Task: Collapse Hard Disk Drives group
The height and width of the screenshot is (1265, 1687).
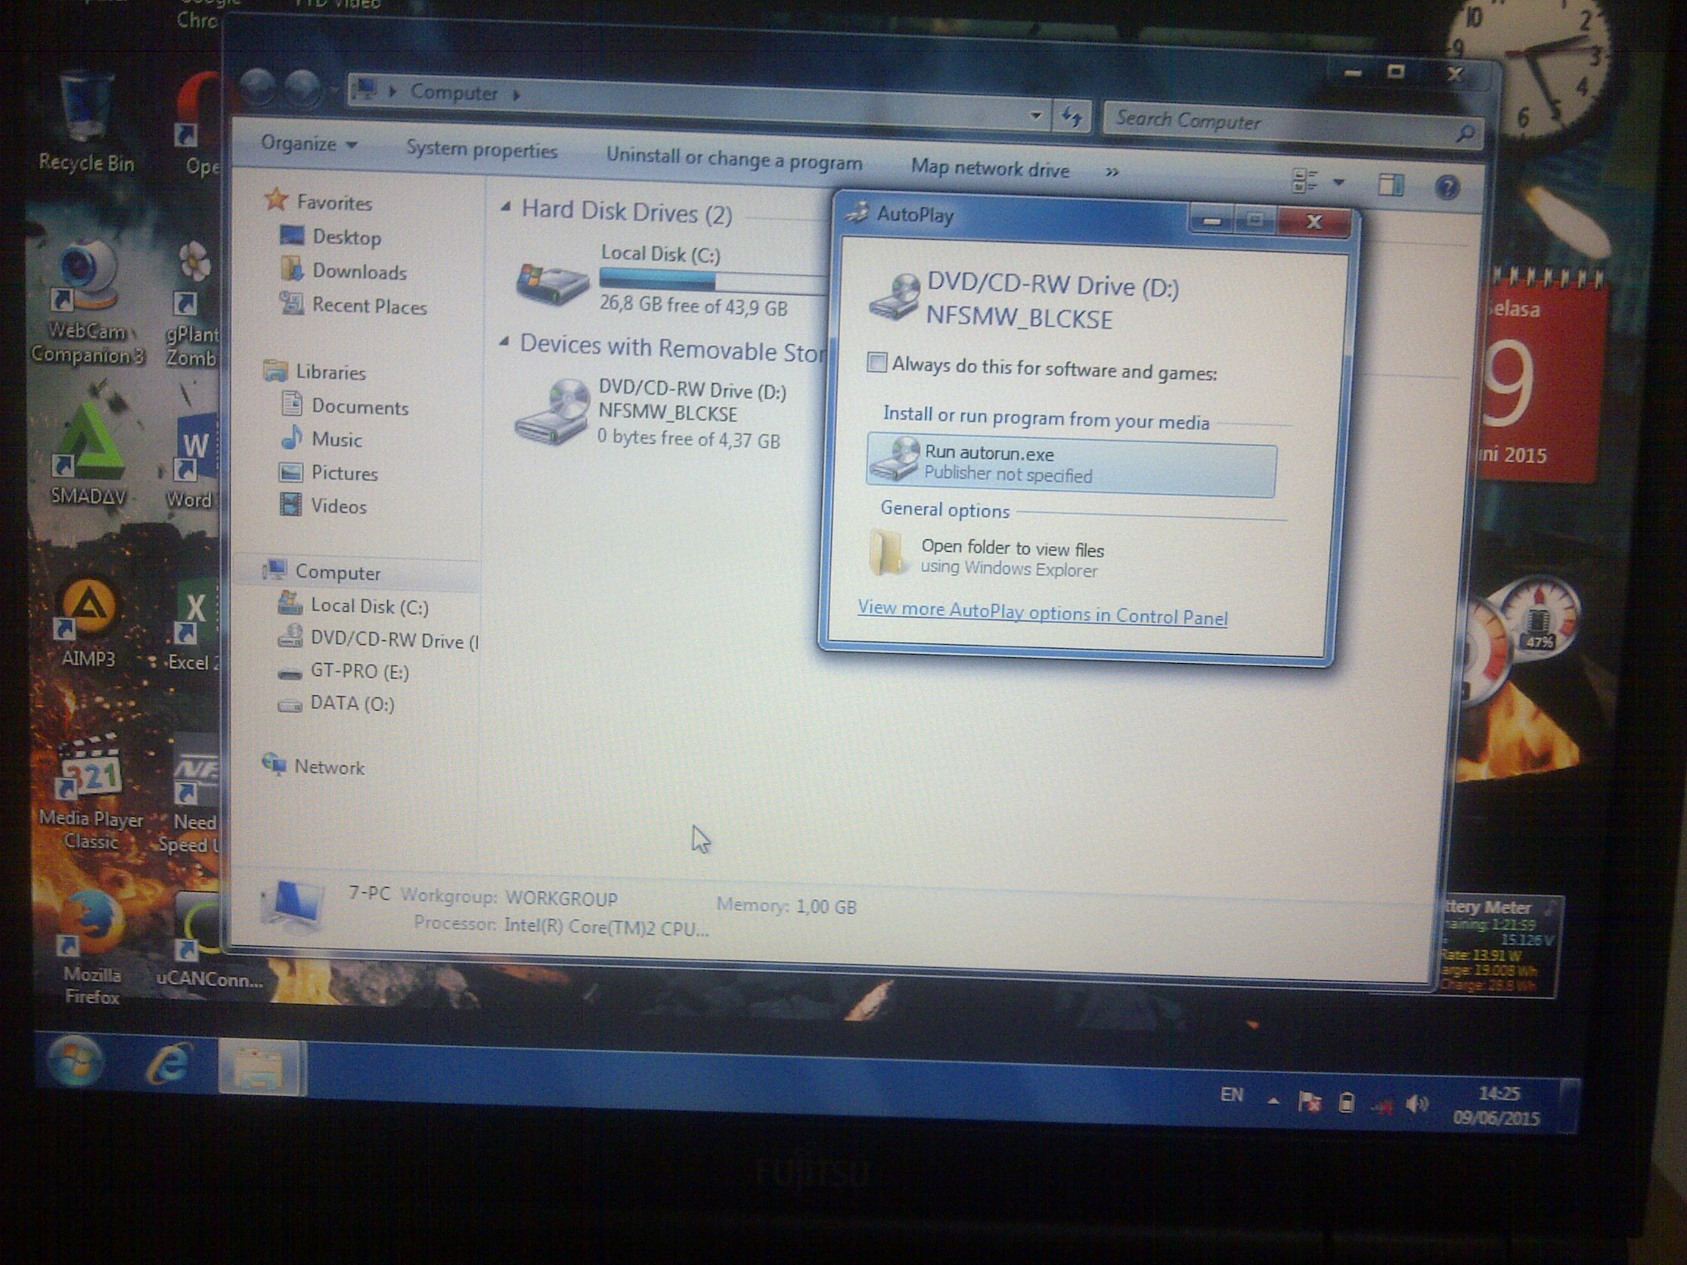Action: click(505, 208)
